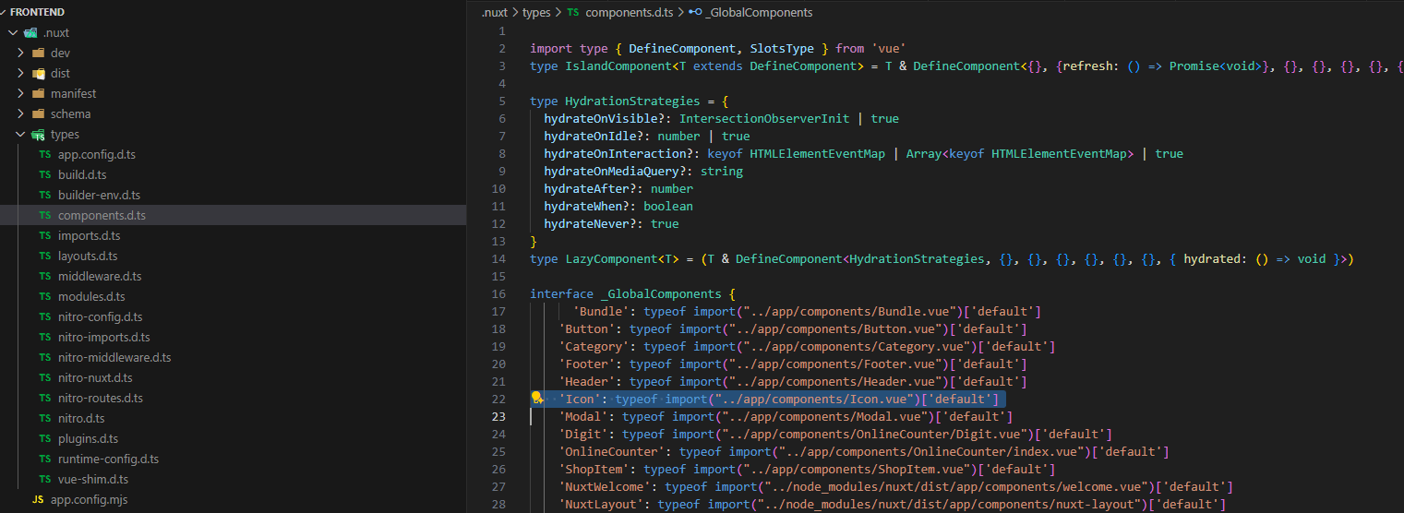Open builder-env.d.ts file

pos(99,195)
